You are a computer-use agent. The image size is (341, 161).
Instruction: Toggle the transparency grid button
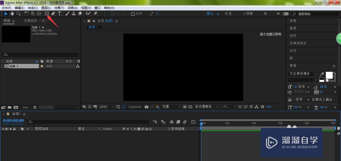point(190,107)
